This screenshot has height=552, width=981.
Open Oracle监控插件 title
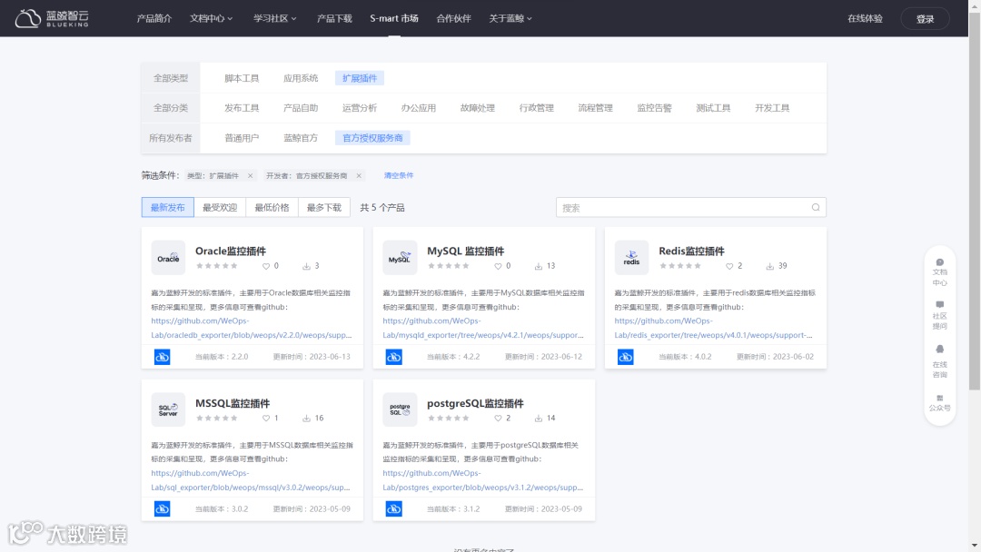(x=230, y=251)
